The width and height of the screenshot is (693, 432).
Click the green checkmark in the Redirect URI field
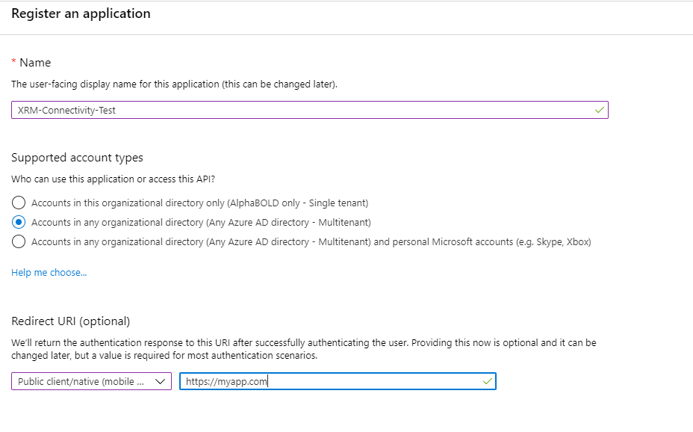[x=488, y=381]
